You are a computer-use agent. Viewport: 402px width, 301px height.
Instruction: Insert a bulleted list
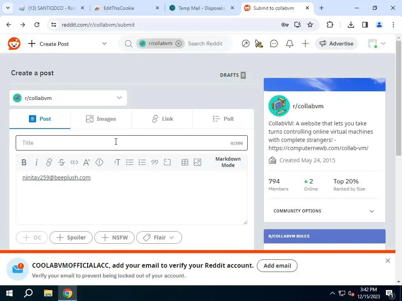click(x=130, y=162)
